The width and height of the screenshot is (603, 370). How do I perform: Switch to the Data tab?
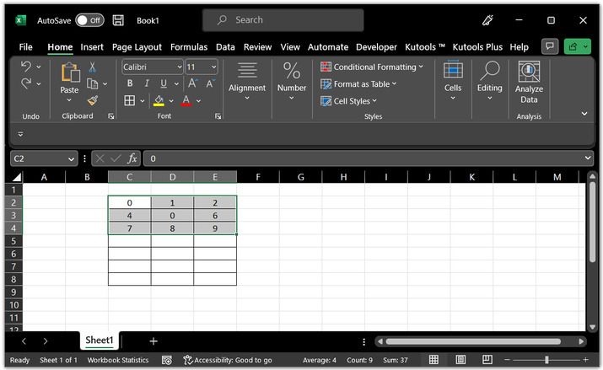click(x=225, y=47)
